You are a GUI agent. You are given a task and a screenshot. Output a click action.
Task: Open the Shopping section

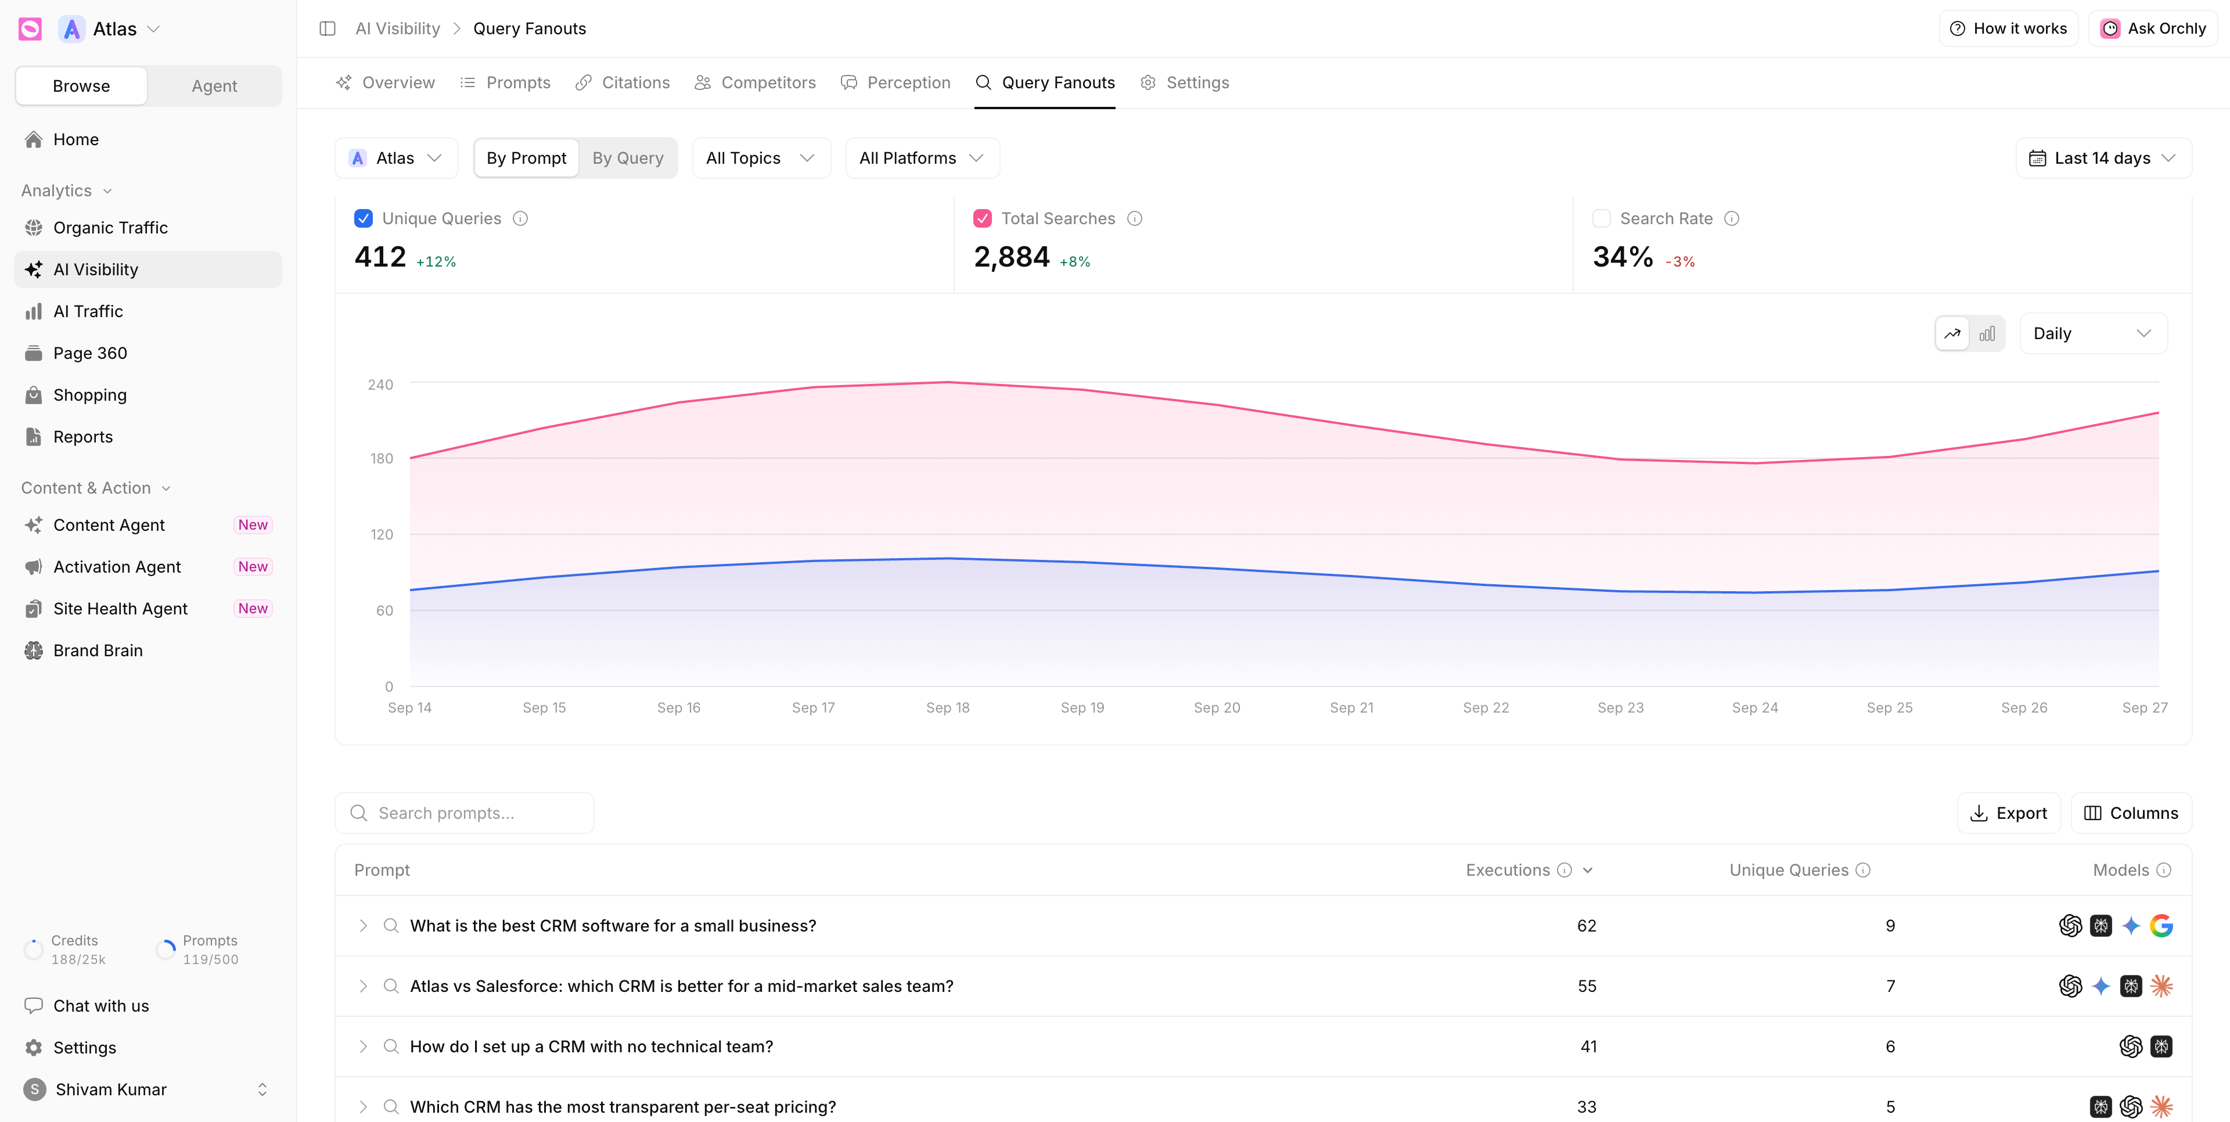pyautogui.click(x=148, y=395)
